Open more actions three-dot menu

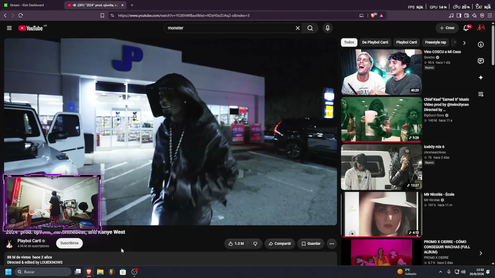(331, 244)
